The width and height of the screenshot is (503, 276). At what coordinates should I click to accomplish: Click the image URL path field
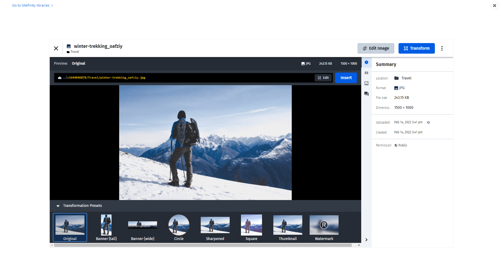tap(185, 78)
